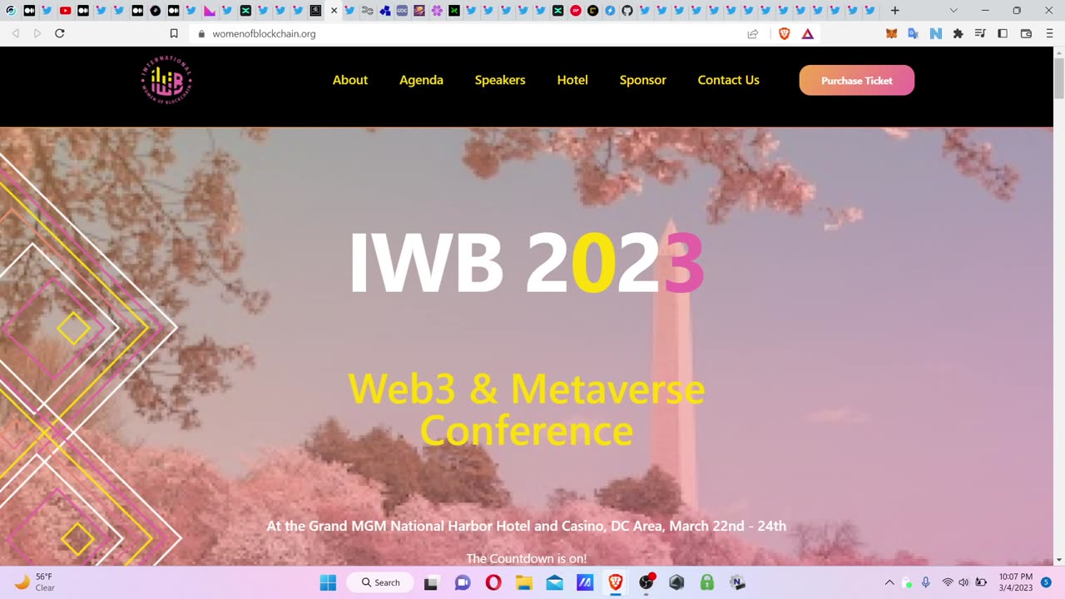Click the page vertical scrollbar thumb
This screenshot has width=1065, height=599.
click(x=1059, y=78)
